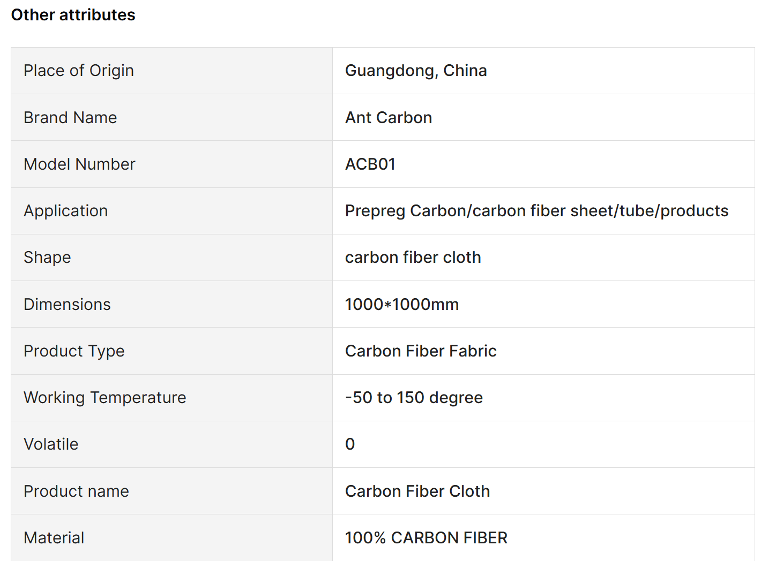Image resolution: width=761 pixels, height=561 pixels.
Task: Select the "carbon fiber cloth" shape value
Action: point(413,257)
